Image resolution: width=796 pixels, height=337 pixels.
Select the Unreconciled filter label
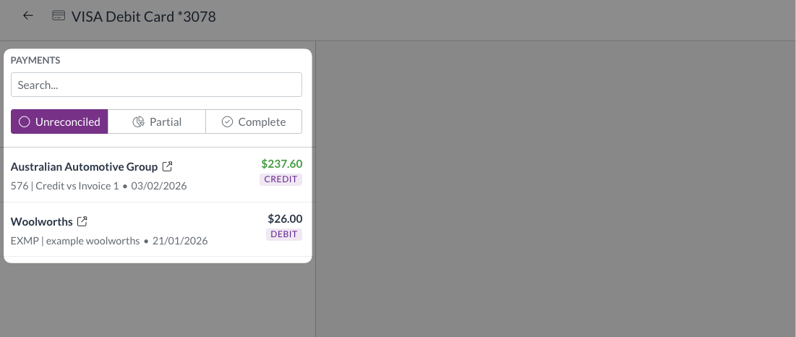(67, 122)
